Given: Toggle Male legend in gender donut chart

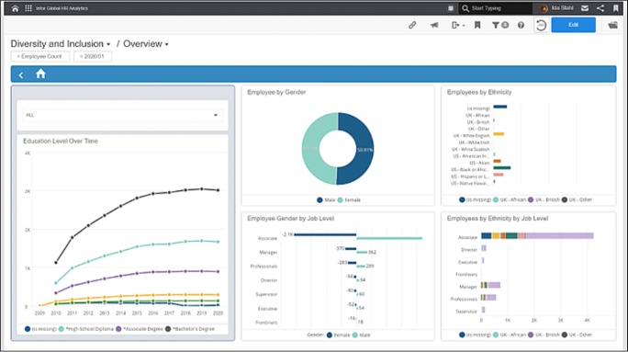Looking at the screenshot, I should (x=326, y=199).
